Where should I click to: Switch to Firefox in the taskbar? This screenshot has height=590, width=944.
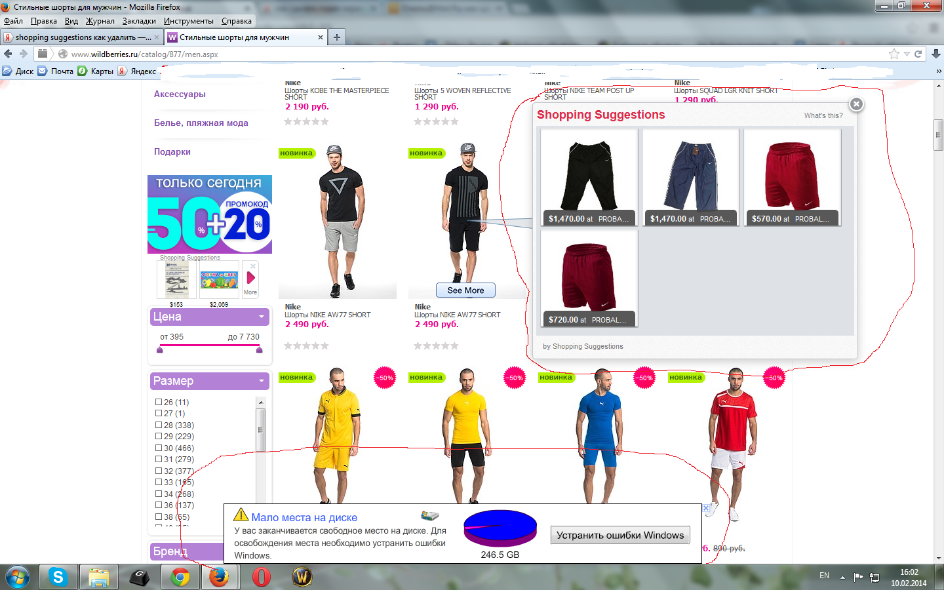tap(219, 577)
